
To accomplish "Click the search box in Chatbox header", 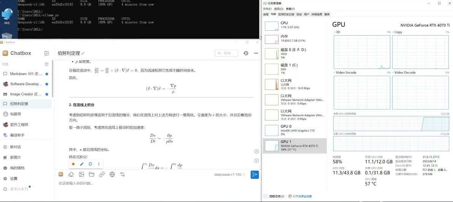I will tap(226, 53).
